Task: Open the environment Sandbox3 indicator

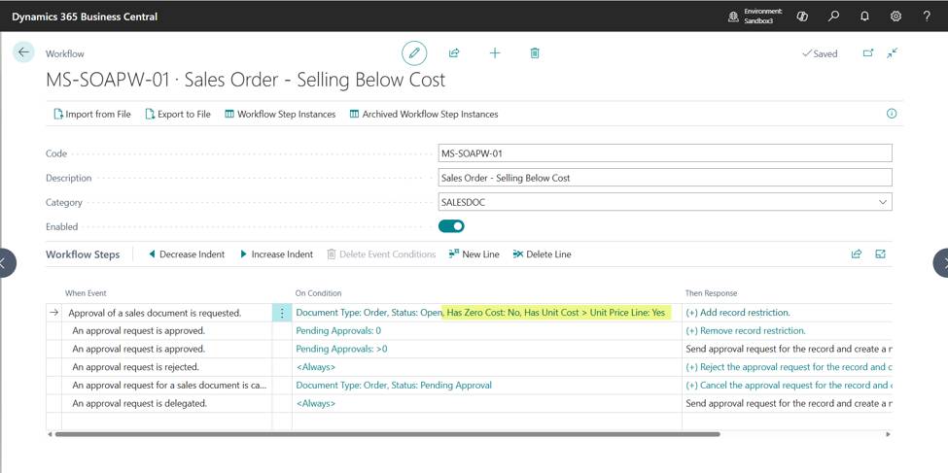Action: 755,17
